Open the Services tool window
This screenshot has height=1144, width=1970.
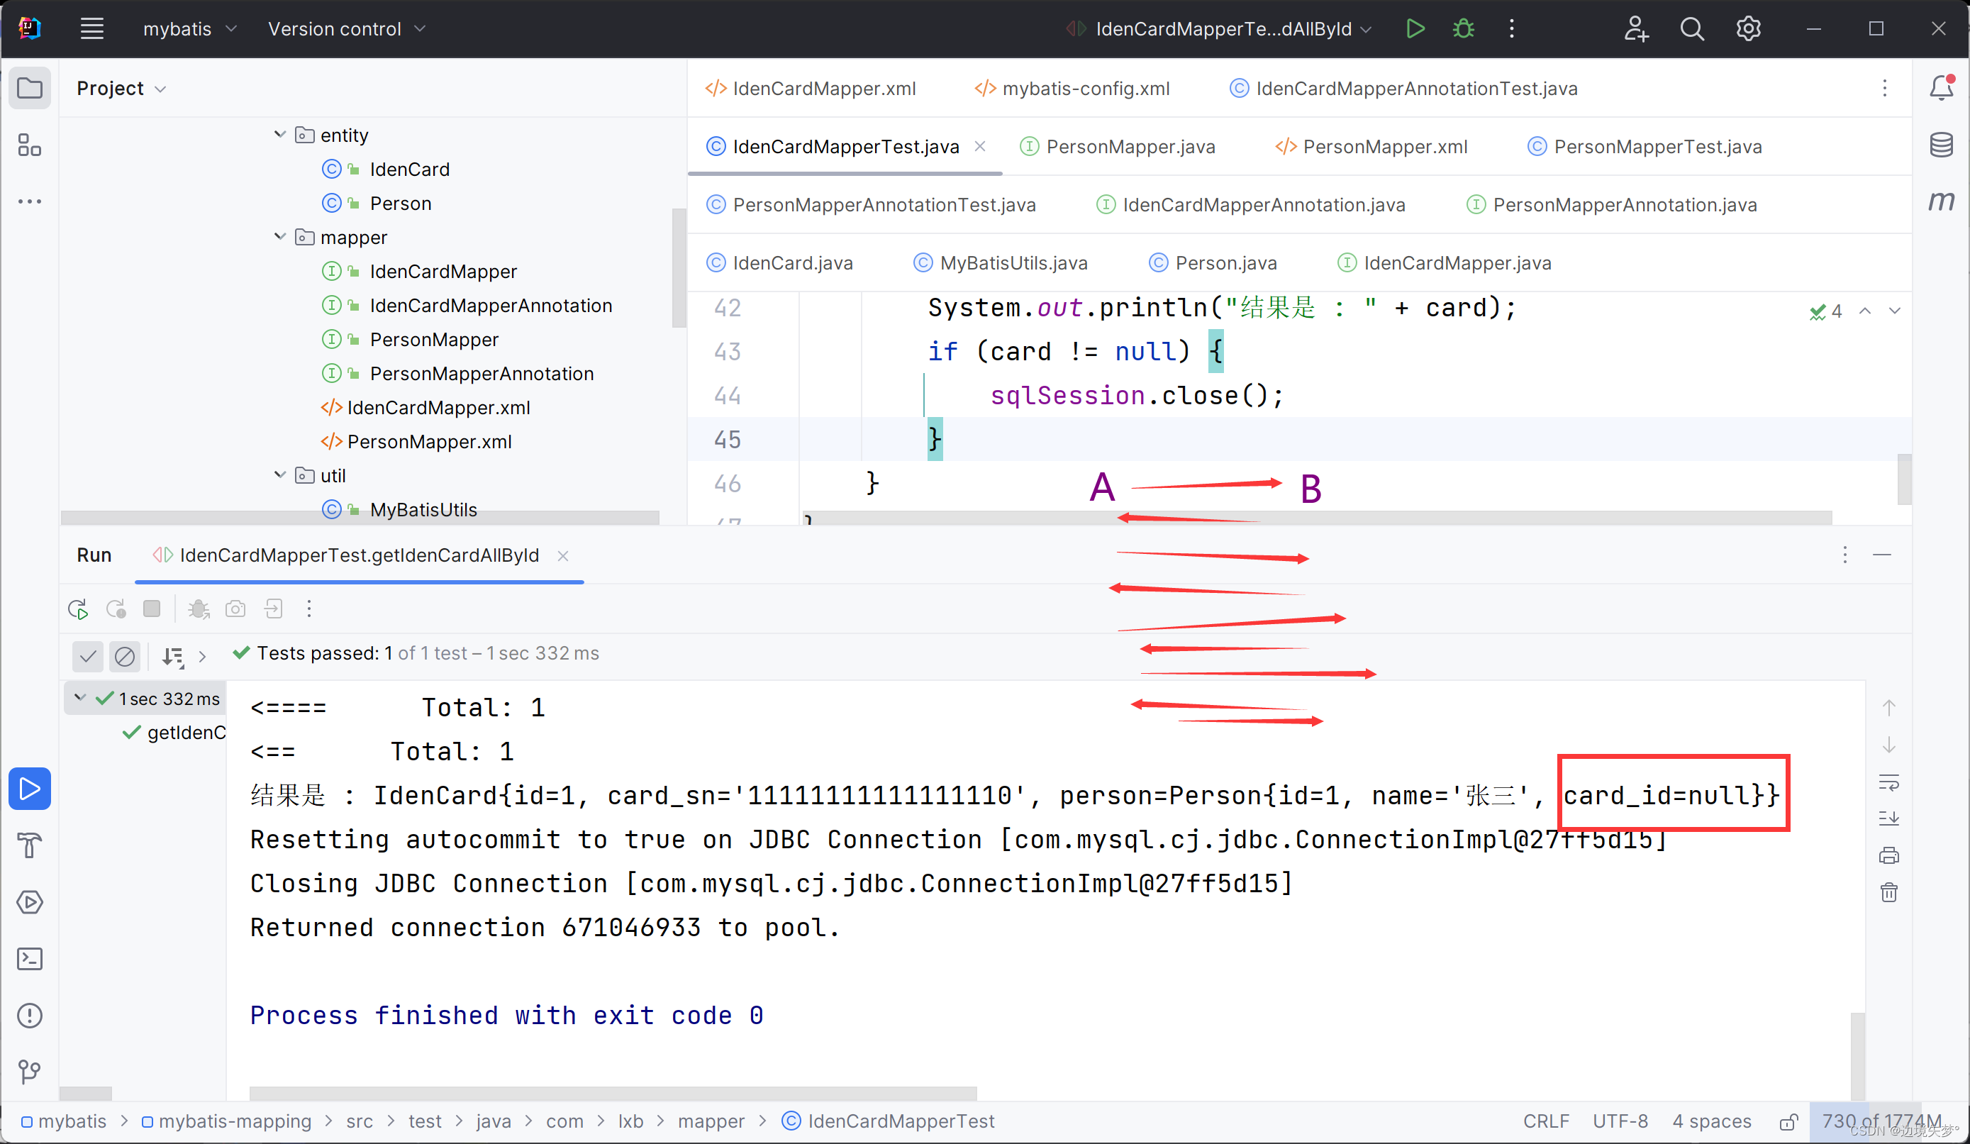pyautogui.click(x=30, y=902)
